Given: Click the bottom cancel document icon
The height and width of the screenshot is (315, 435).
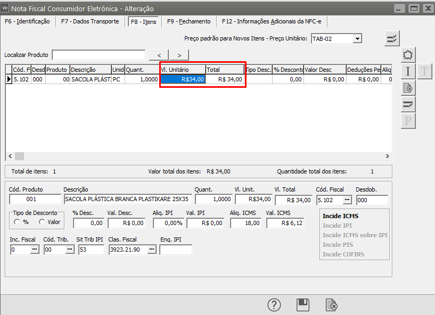Looking at the screenshot, I should pos(331,305).
